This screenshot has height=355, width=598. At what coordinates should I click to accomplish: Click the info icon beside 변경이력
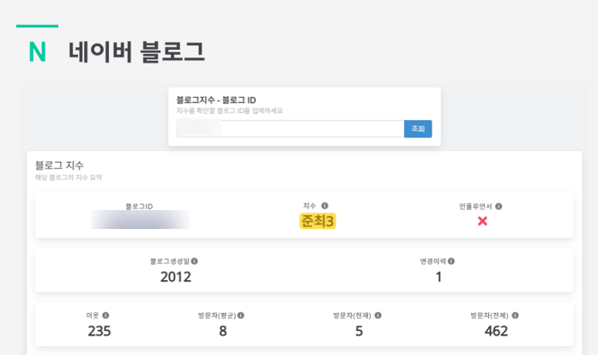pyautogui.click(x=451, y=261)
